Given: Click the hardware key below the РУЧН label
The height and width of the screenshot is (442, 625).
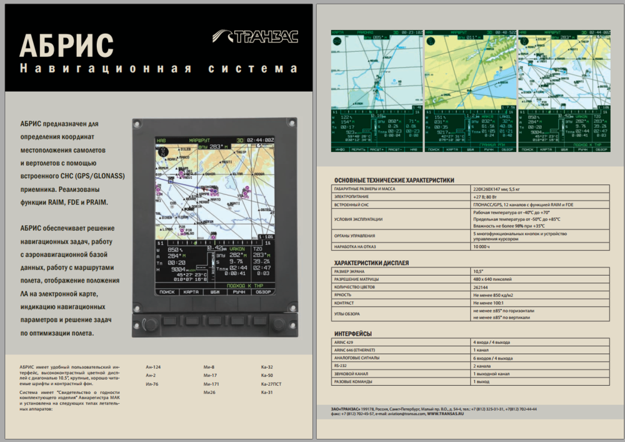Looking at the screenshot, I should point(237,321).
